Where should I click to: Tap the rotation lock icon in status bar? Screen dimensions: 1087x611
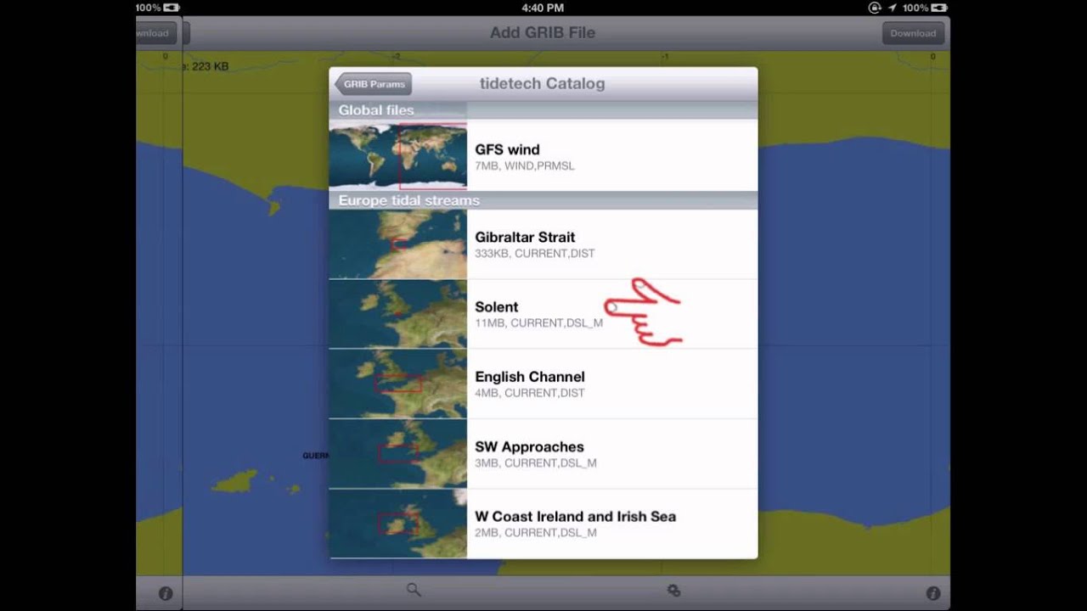point(875,8)
